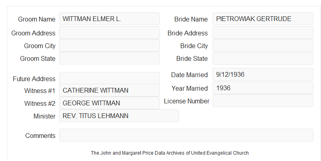321x161 pixels.
Task: Click Witness #2 field with George Wittman
Action: point(109,103)
